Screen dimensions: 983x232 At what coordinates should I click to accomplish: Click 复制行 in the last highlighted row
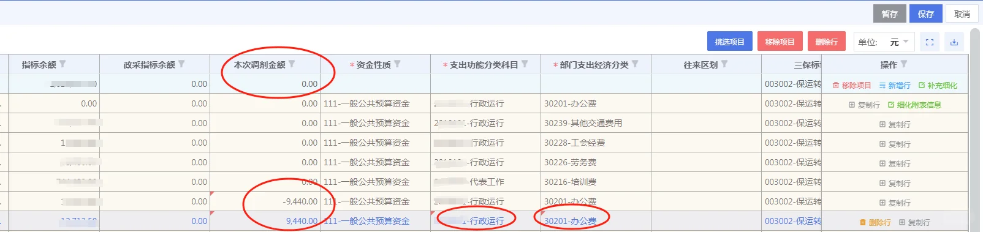coord(914,222)
